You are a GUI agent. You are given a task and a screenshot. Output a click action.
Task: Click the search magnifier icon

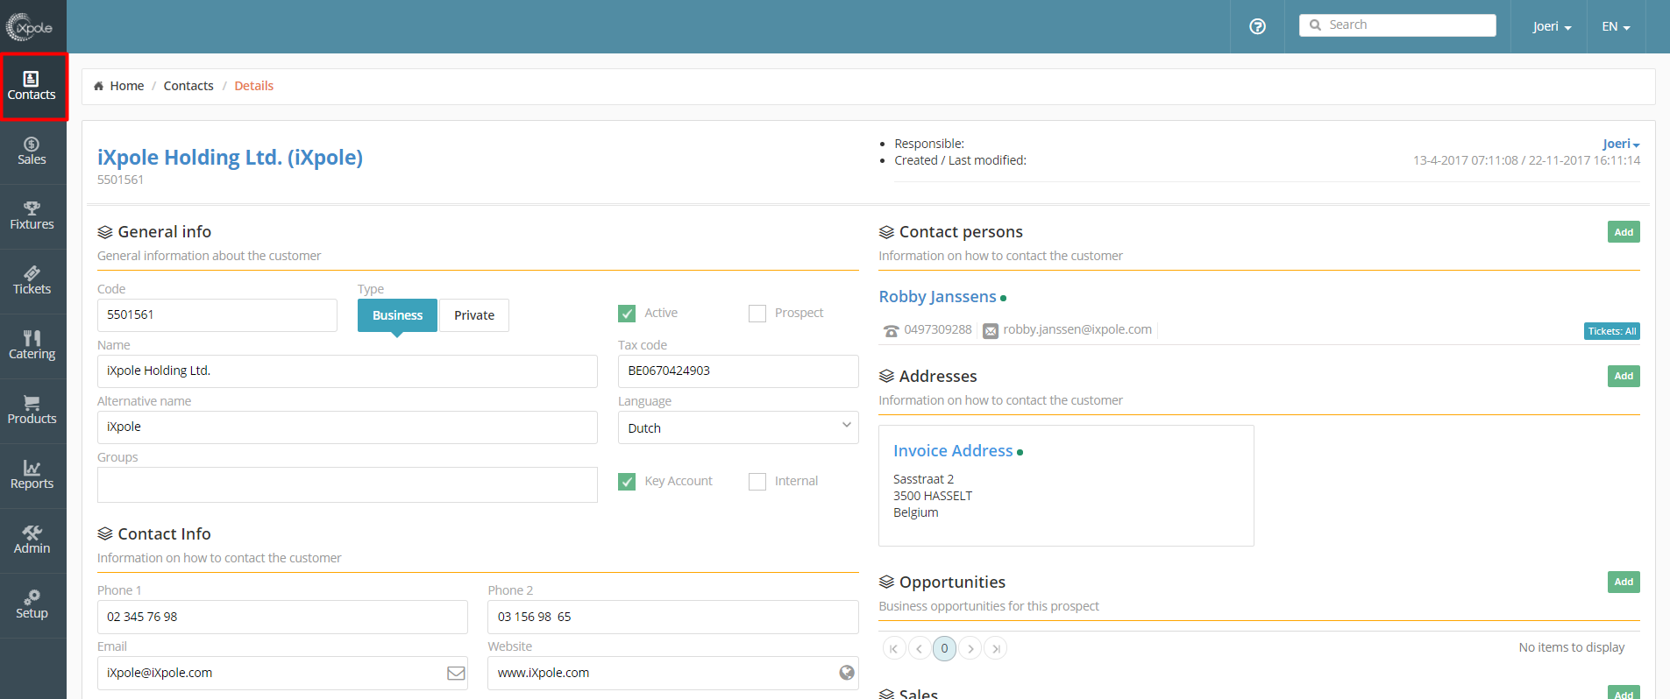(1315, 25)
